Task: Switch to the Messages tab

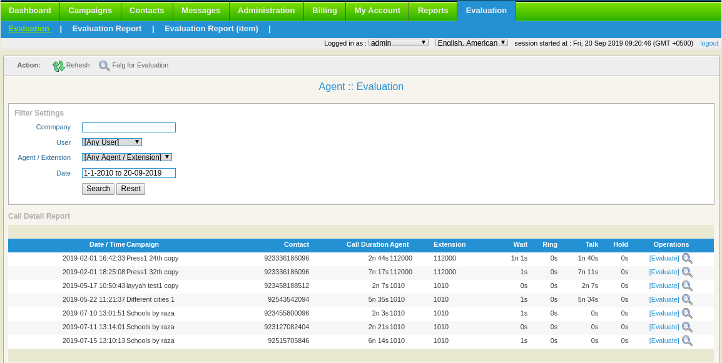Action: [x=201, y=11]
